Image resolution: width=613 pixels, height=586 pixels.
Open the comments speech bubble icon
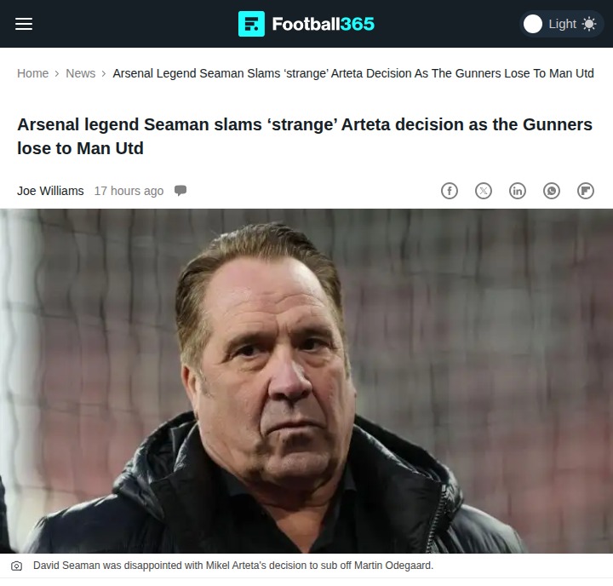click(180, 190)
